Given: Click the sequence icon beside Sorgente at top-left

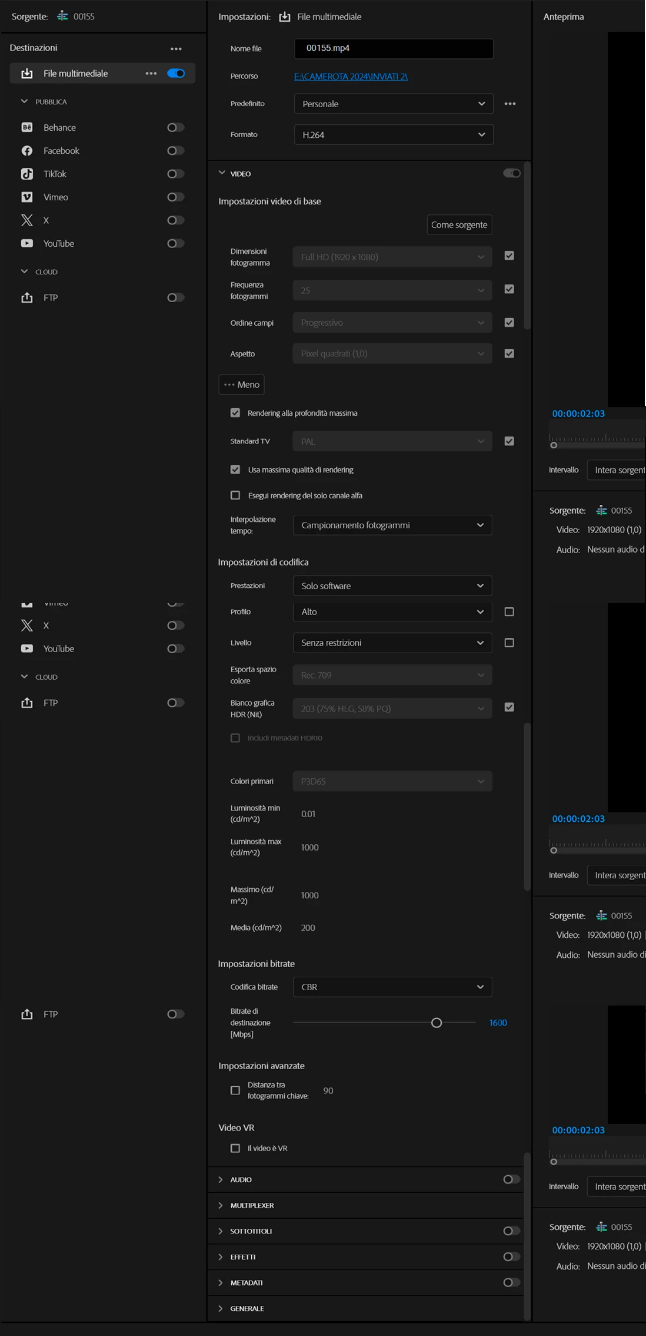Looking at the screenshot, I should 62,16.
